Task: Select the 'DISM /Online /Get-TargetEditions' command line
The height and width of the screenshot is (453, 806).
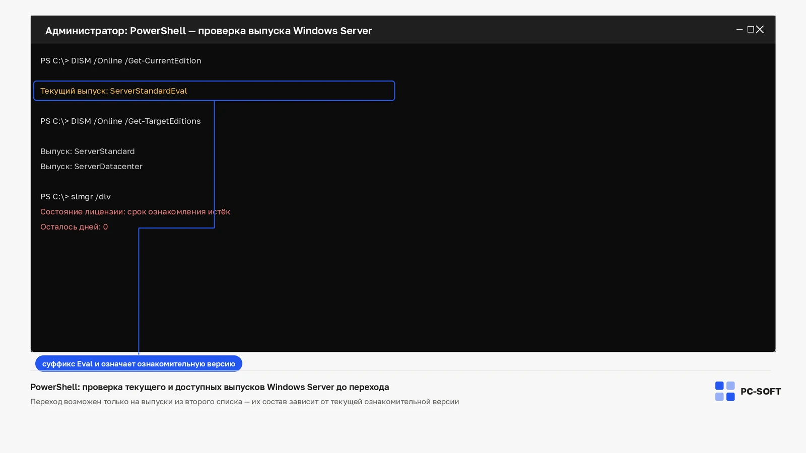Action: (120, 121)
